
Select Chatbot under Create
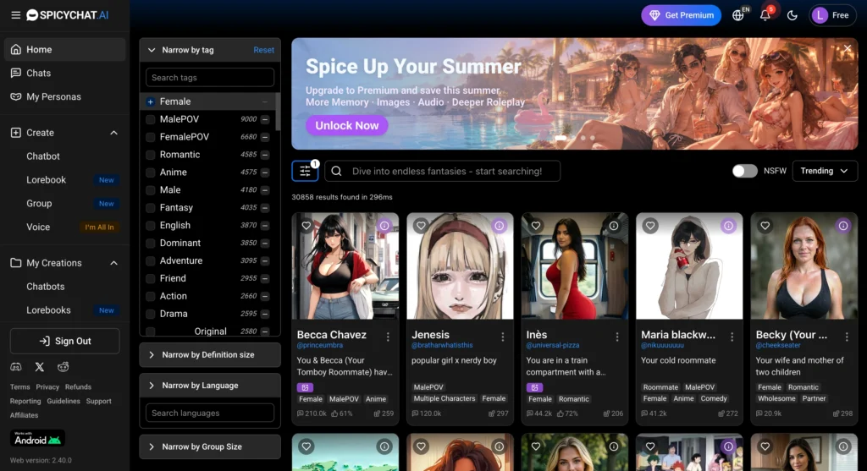pyautogui.click(x=43, y=156)
